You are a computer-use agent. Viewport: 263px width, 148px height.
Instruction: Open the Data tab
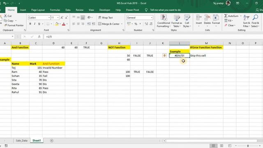(68, 10)
